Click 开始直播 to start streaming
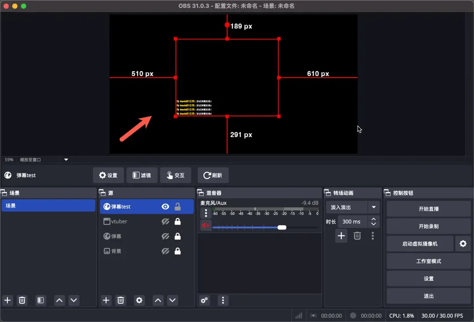The width and height of the screenshot is (474, 322). point(429,209)
